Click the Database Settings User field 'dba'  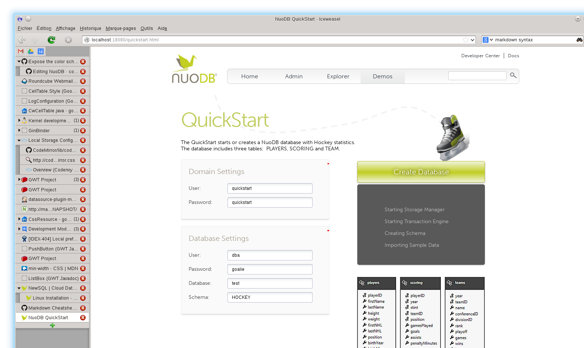pos(270,255)
